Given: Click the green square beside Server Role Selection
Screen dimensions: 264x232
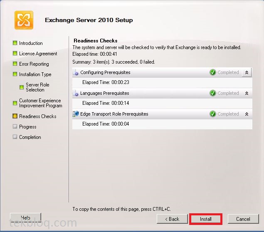Looking at the screenshot, I should (22, 87).
